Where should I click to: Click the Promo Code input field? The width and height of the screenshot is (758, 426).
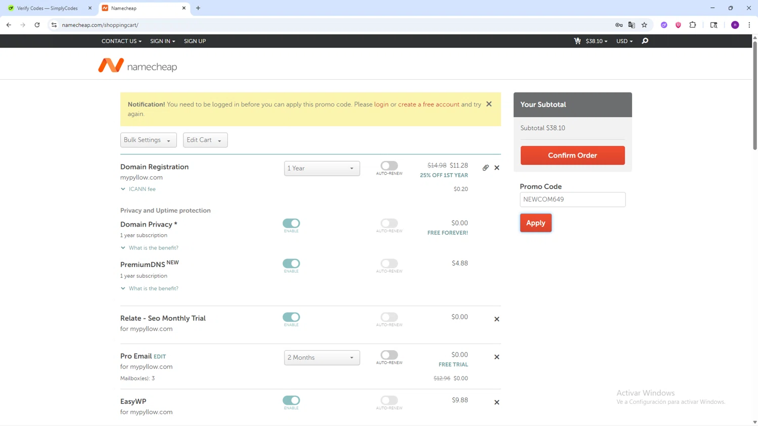(573, 199)
